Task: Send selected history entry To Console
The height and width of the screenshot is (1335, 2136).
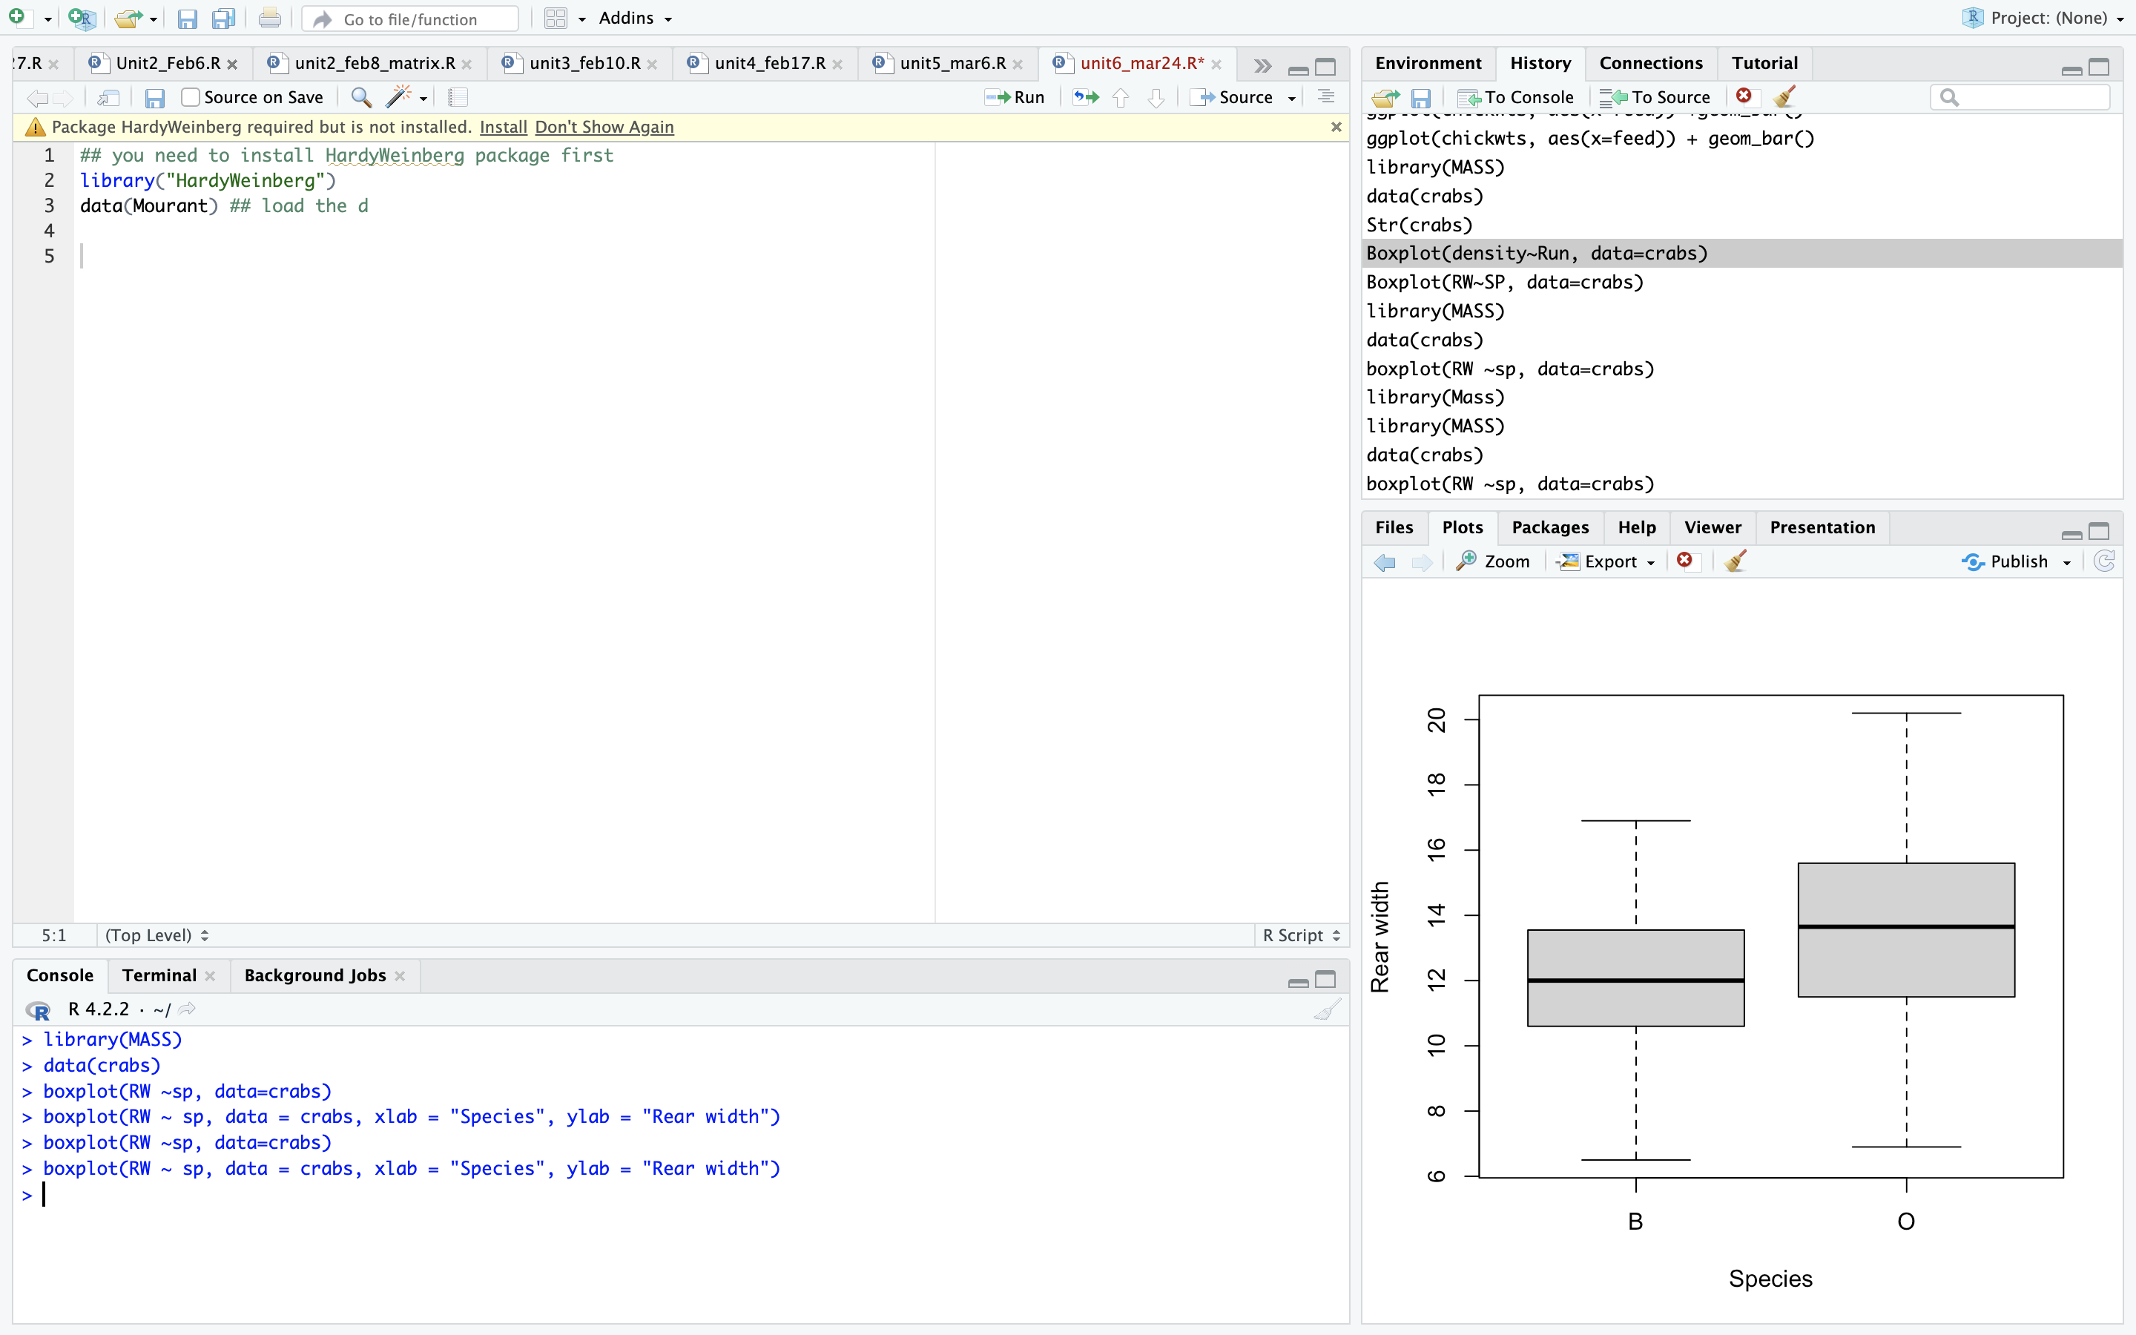Action: 1517,97
